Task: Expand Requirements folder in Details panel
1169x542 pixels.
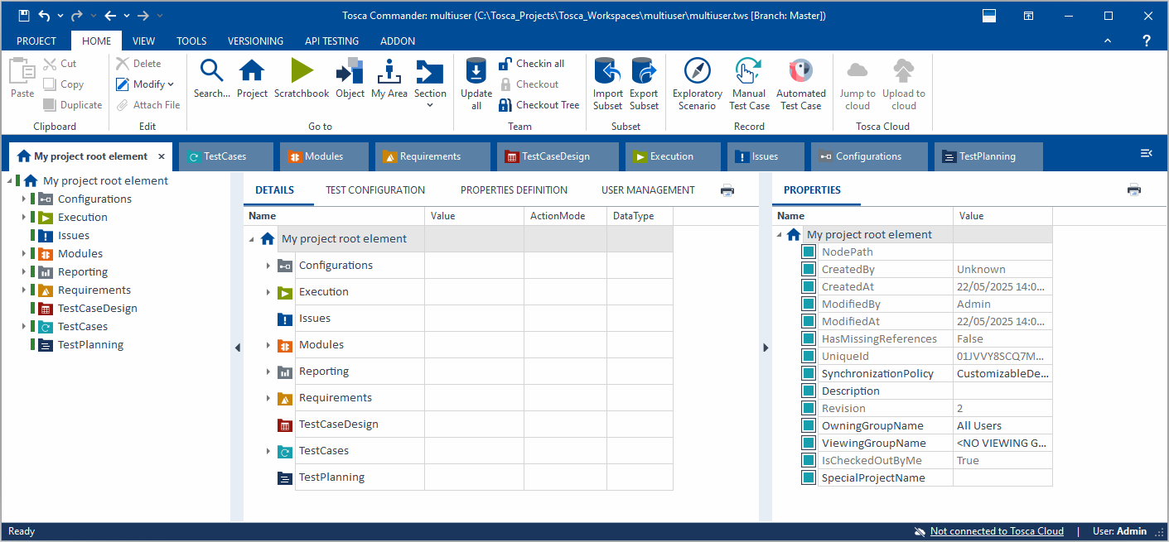Action: pos(268,398)
